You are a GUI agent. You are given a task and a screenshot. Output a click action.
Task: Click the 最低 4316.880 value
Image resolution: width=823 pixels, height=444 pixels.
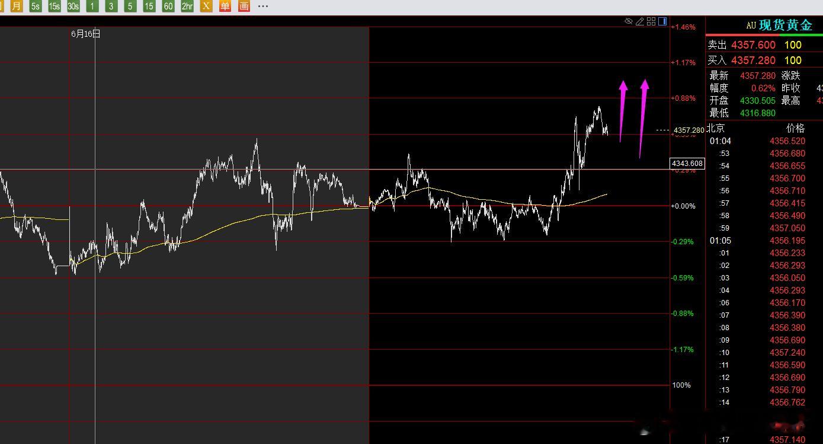click(x=758, y=113)
